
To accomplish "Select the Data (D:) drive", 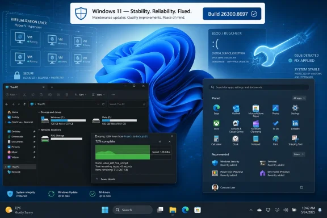I will 115,120.
